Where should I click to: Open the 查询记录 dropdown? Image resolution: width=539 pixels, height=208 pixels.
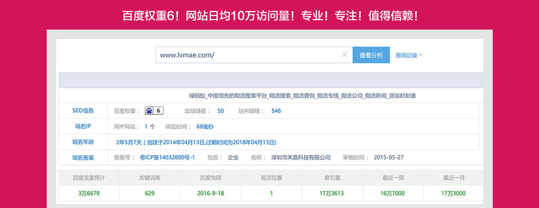click(409, 55)
